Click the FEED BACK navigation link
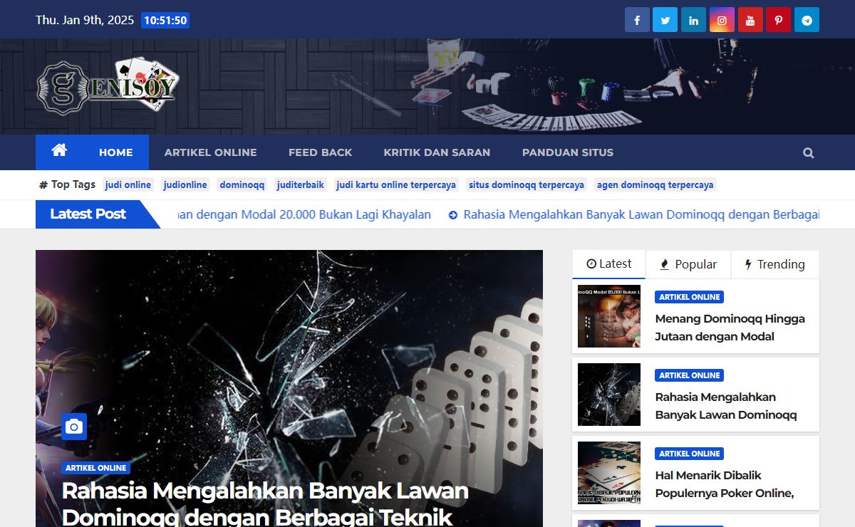 [320, 152]
